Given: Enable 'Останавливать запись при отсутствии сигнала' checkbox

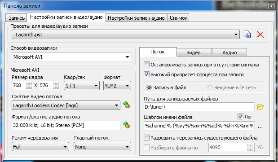Looking at the screenshot, I should point(146,65).
